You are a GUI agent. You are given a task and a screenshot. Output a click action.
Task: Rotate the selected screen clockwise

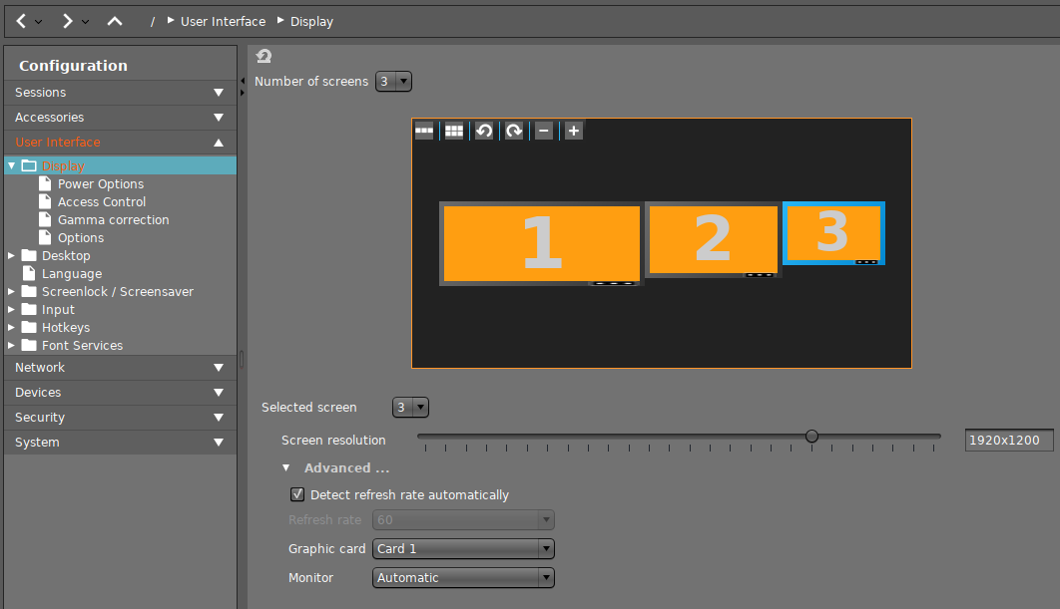(514, 131)
